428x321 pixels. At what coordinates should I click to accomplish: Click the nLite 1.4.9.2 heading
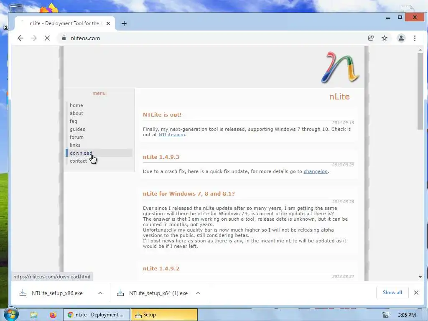click(161, 269)
